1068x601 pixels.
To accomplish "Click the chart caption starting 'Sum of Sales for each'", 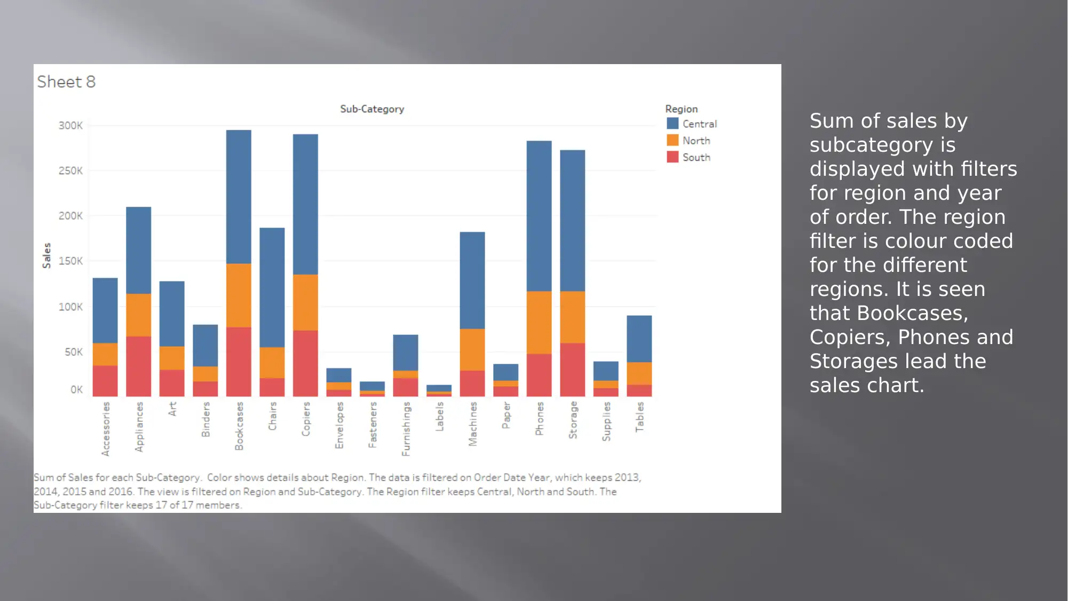I will (x=337, y=491).
